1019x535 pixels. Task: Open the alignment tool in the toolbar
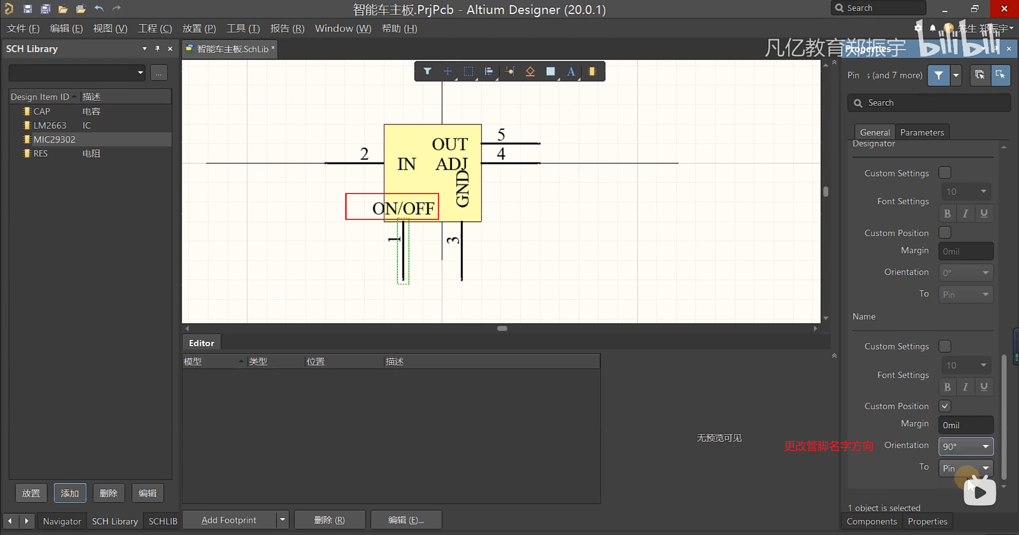(489, 72)
